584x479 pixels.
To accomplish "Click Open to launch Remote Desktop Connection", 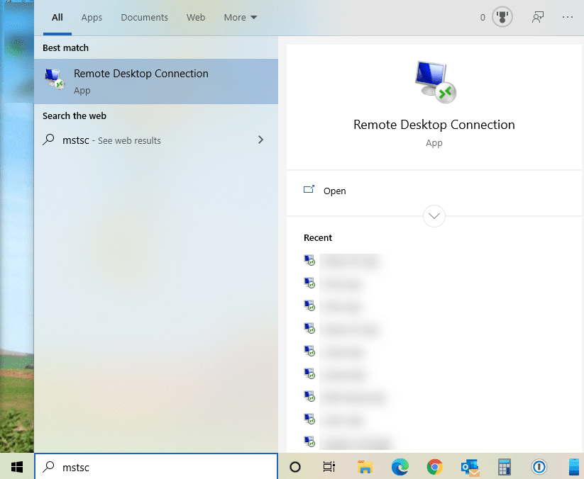I will [334, 191].
